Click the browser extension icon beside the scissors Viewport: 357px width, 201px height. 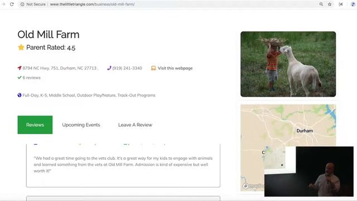[353, 4]
